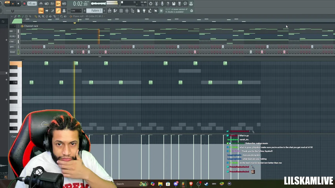Open piano roll menu arrow

click(12, 16)
